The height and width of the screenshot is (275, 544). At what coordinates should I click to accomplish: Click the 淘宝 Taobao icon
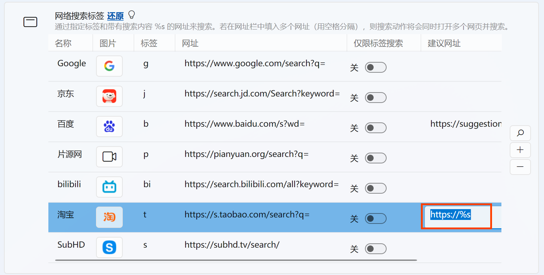(109, 217)
